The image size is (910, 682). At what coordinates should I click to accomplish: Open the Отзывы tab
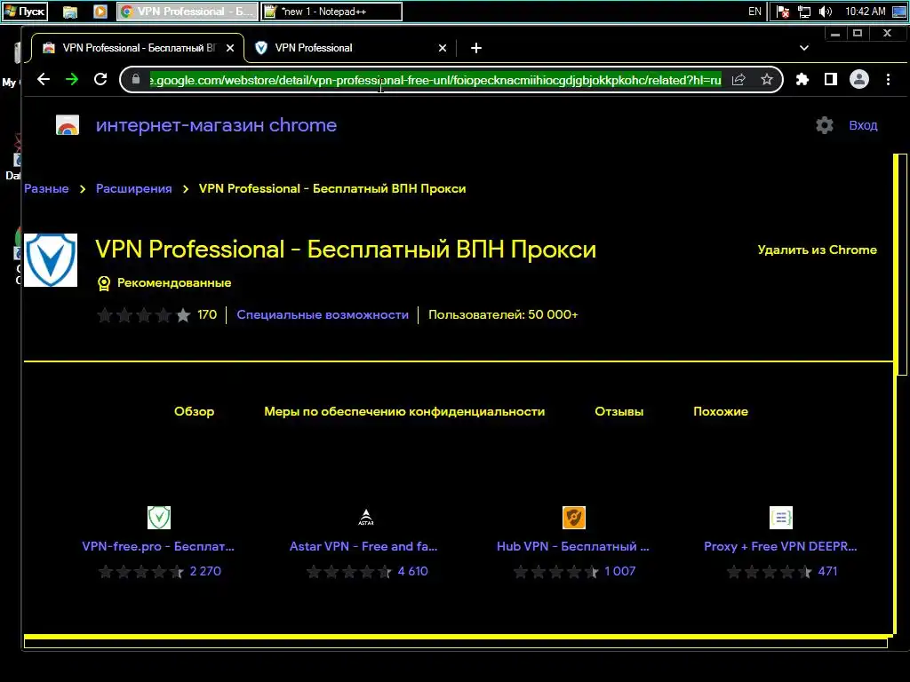(619, 411)
